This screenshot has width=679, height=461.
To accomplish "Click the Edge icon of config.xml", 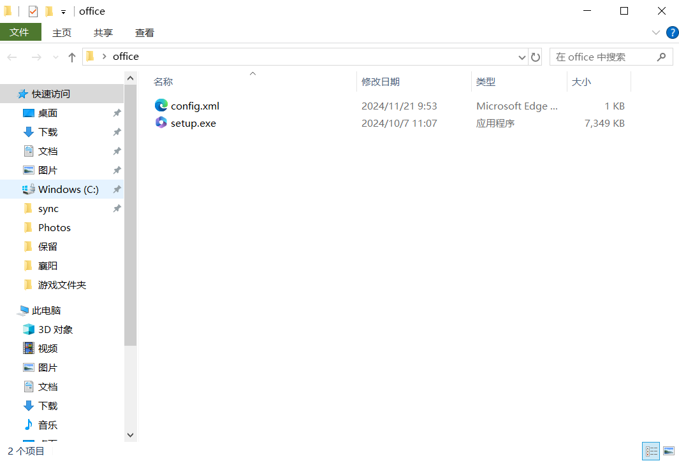I will [161, 105].
